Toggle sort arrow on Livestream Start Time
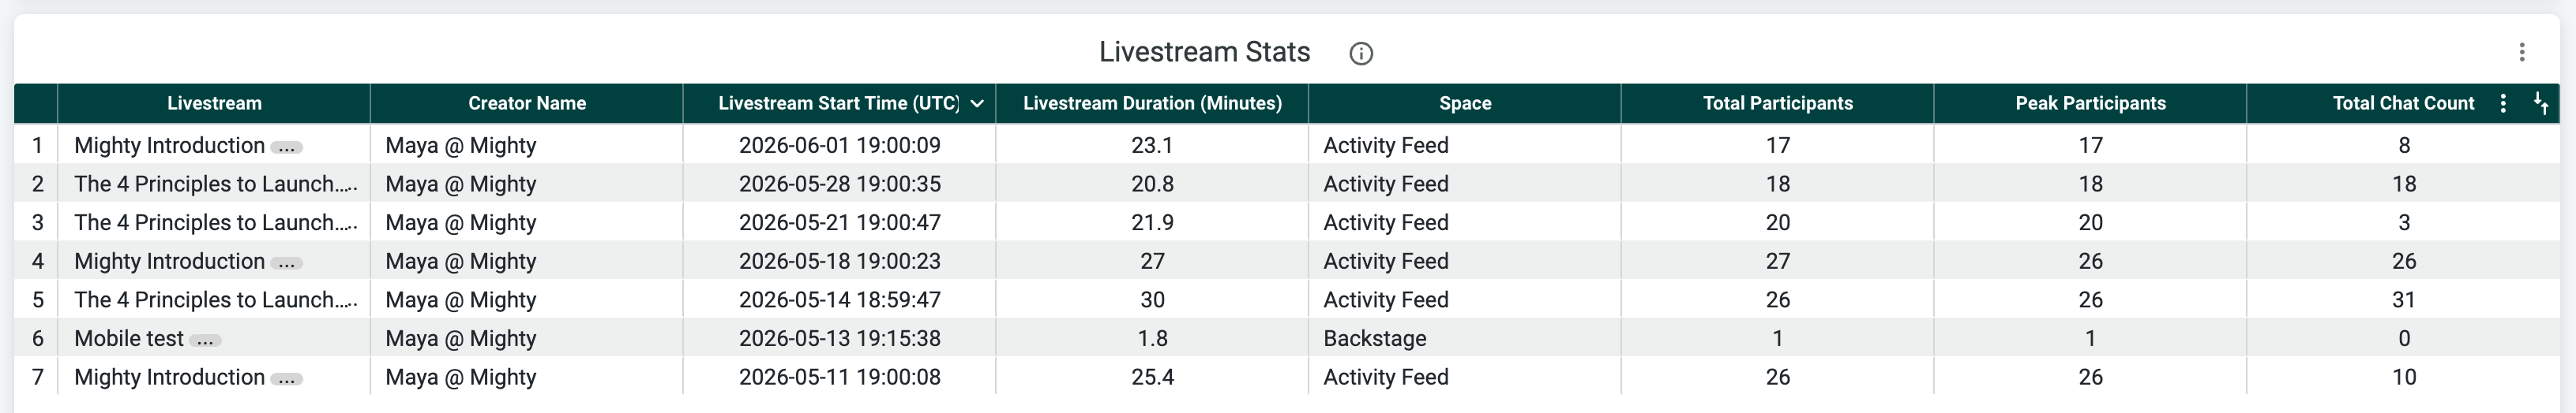Viewport: 2576px width, 413px height. [977, 104]
